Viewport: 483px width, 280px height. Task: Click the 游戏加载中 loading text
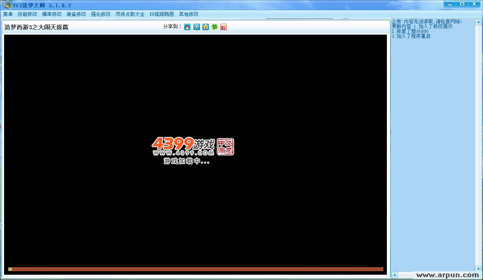(187, 161)
